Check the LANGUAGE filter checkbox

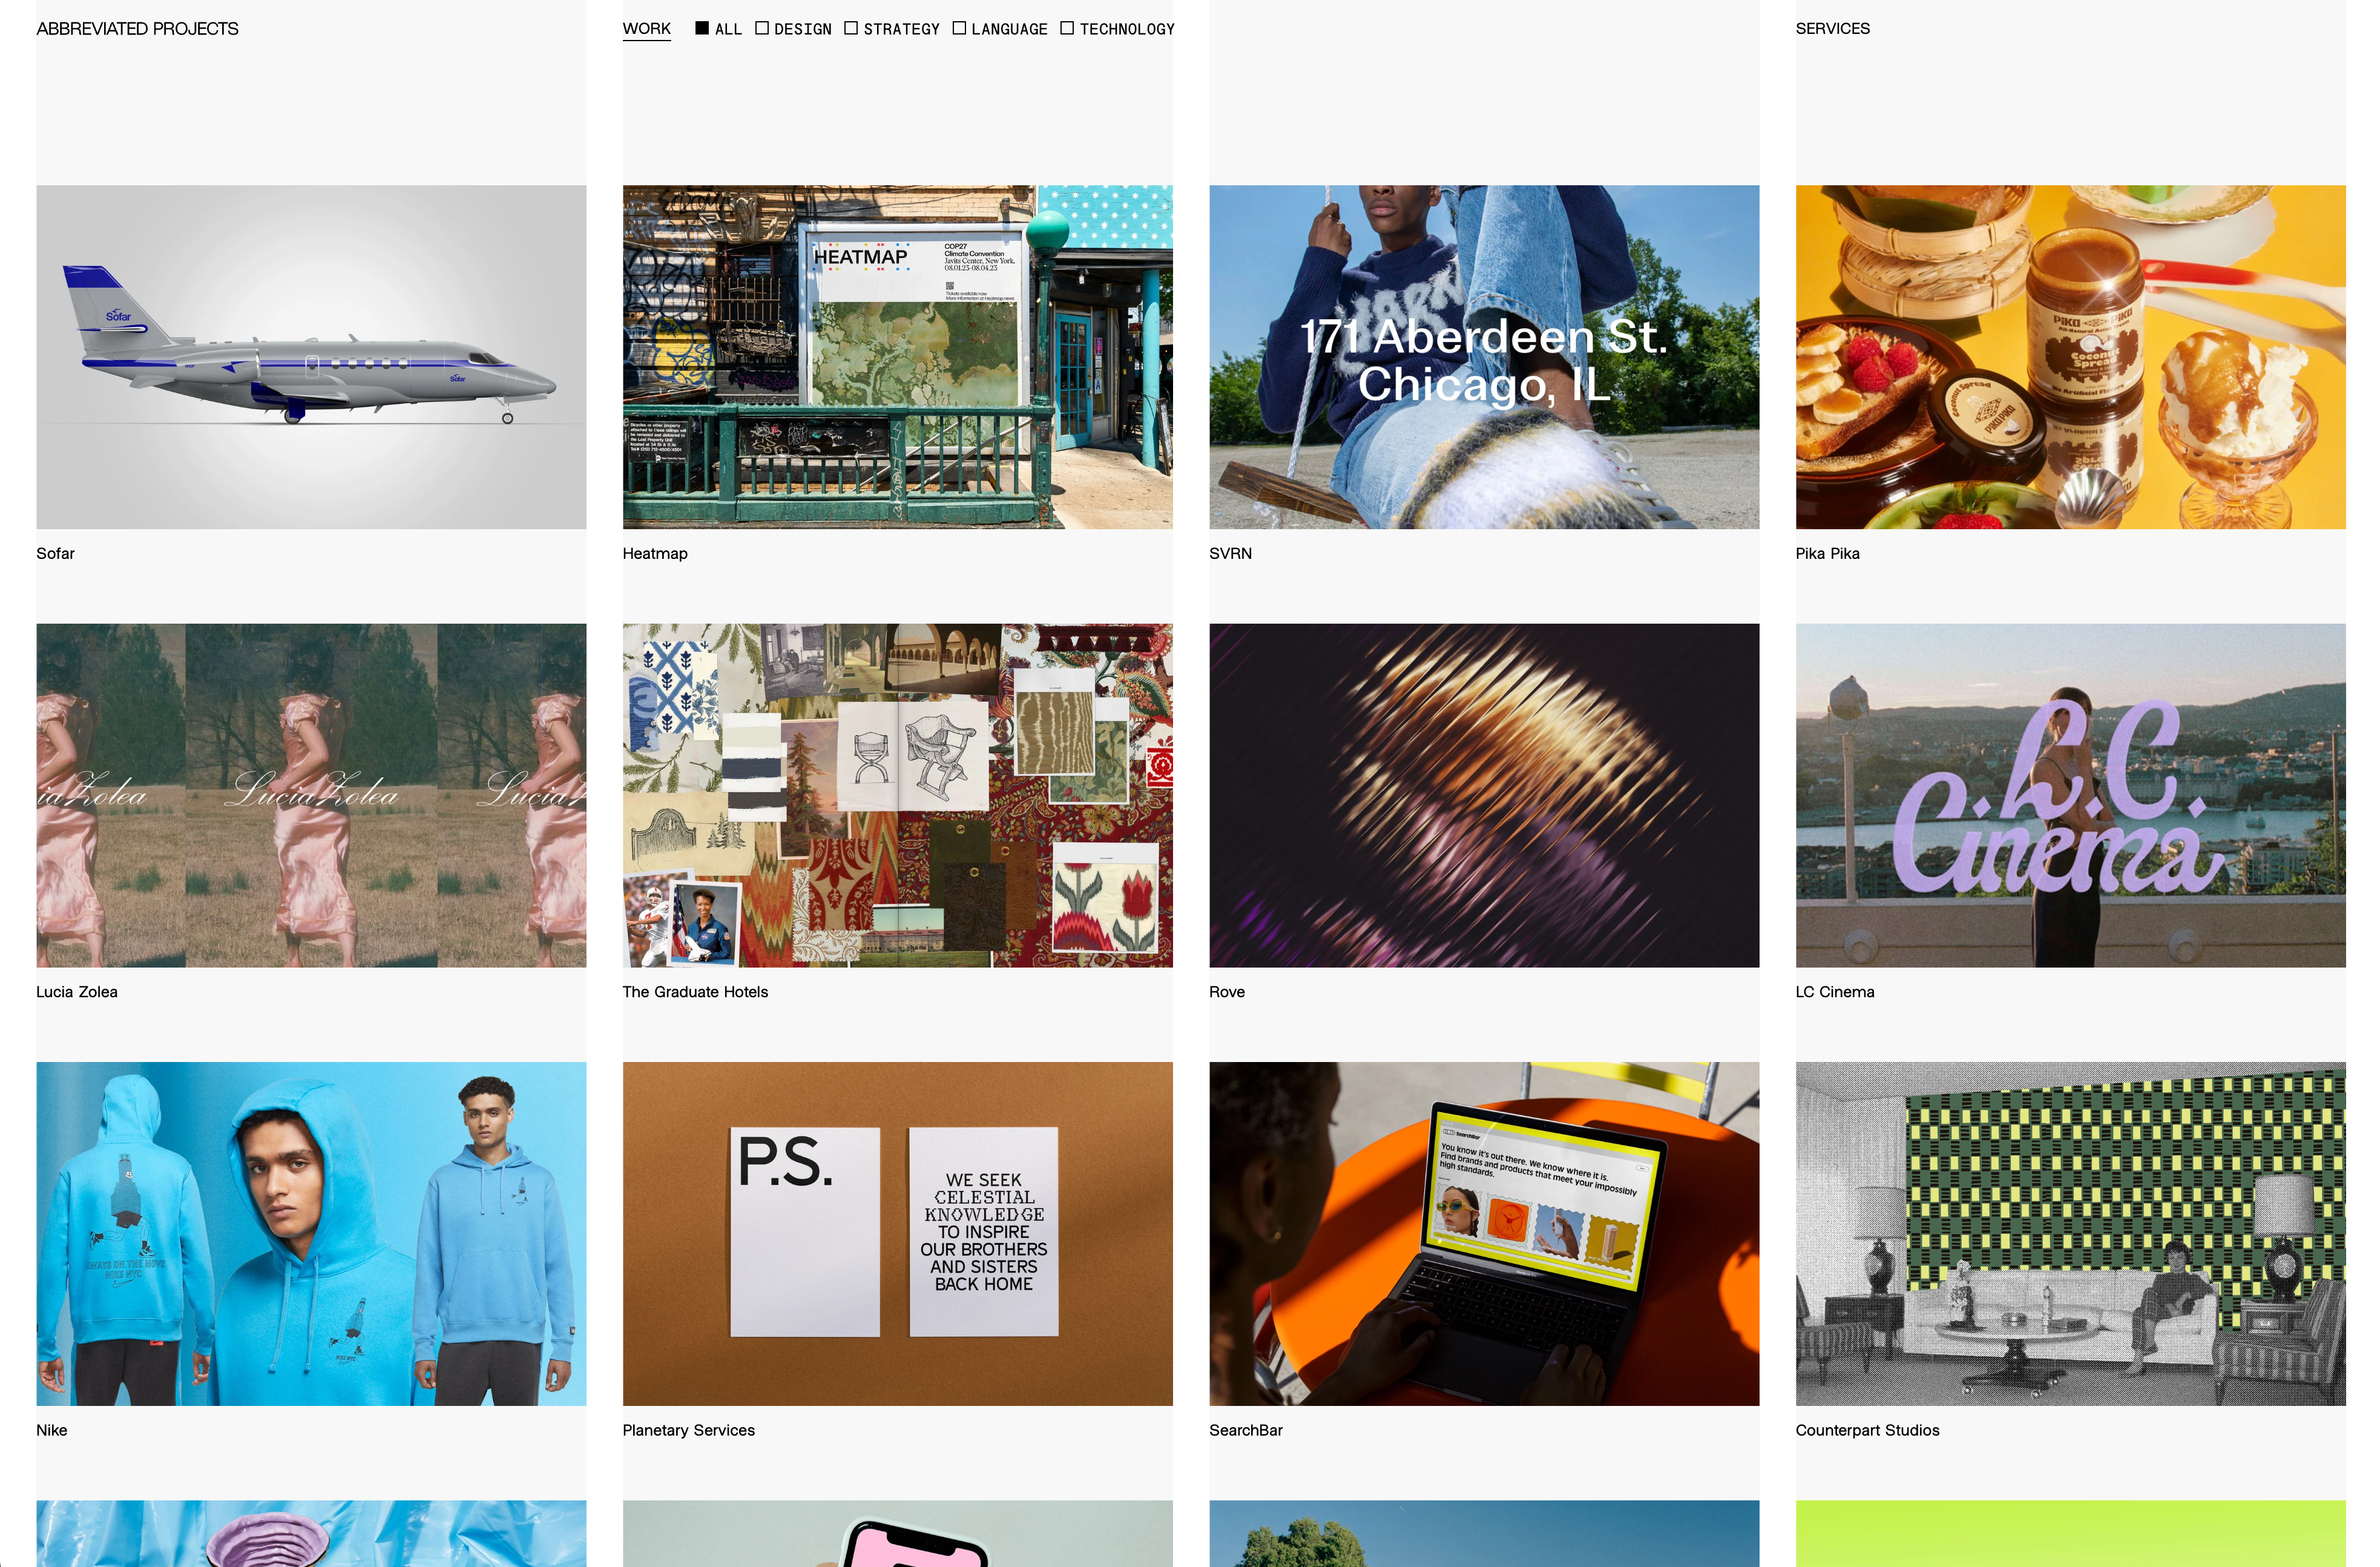coord(959,28)
